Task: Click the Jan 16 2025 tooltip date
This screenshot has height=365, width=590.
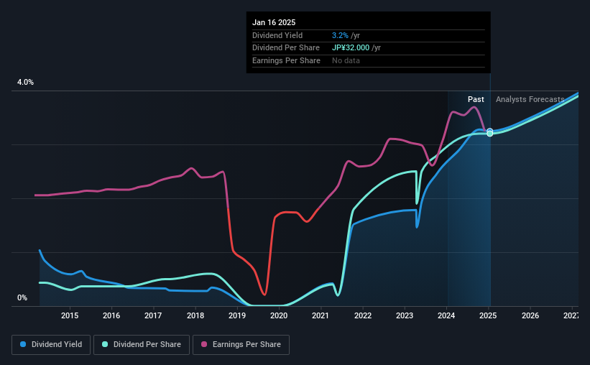Action: [274, 22]
